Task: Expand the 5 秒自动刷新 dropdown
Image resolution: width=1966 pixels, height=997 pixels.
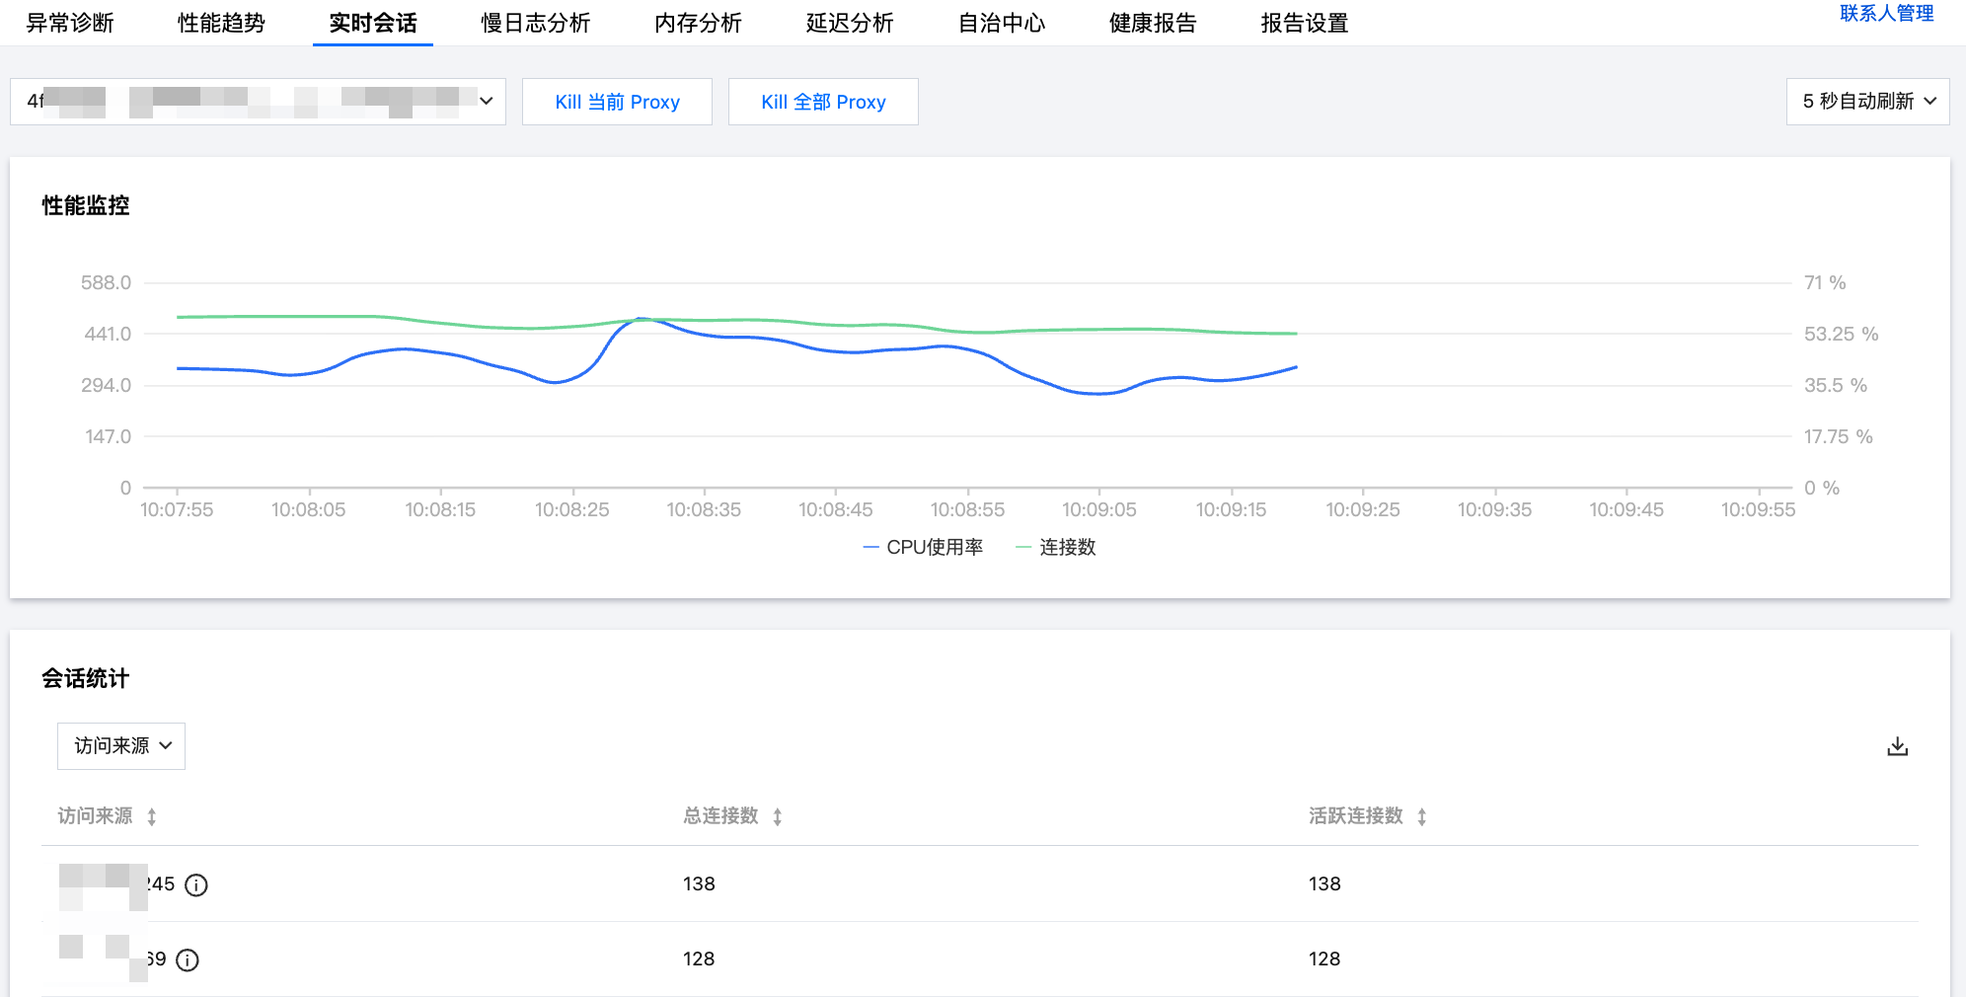Action: click(1867, 102)
